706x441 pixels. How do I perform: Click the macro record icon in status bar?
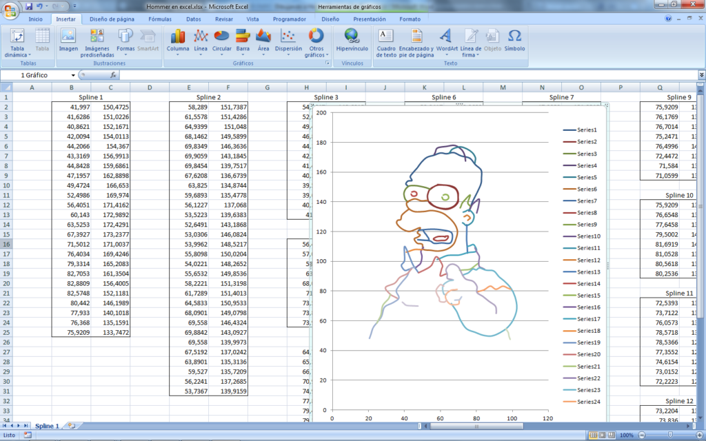[28, 435]
